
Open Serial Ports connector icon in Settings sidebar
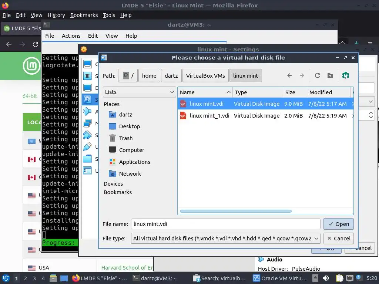pos(87,135)
